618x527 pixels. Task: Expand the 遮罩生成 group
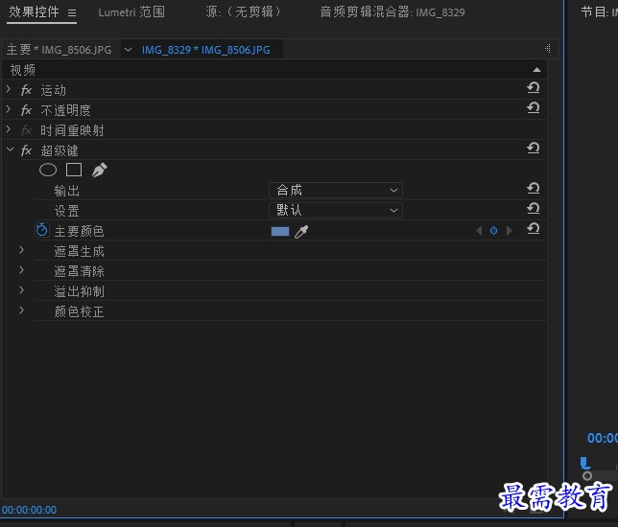tap(22, 250)
